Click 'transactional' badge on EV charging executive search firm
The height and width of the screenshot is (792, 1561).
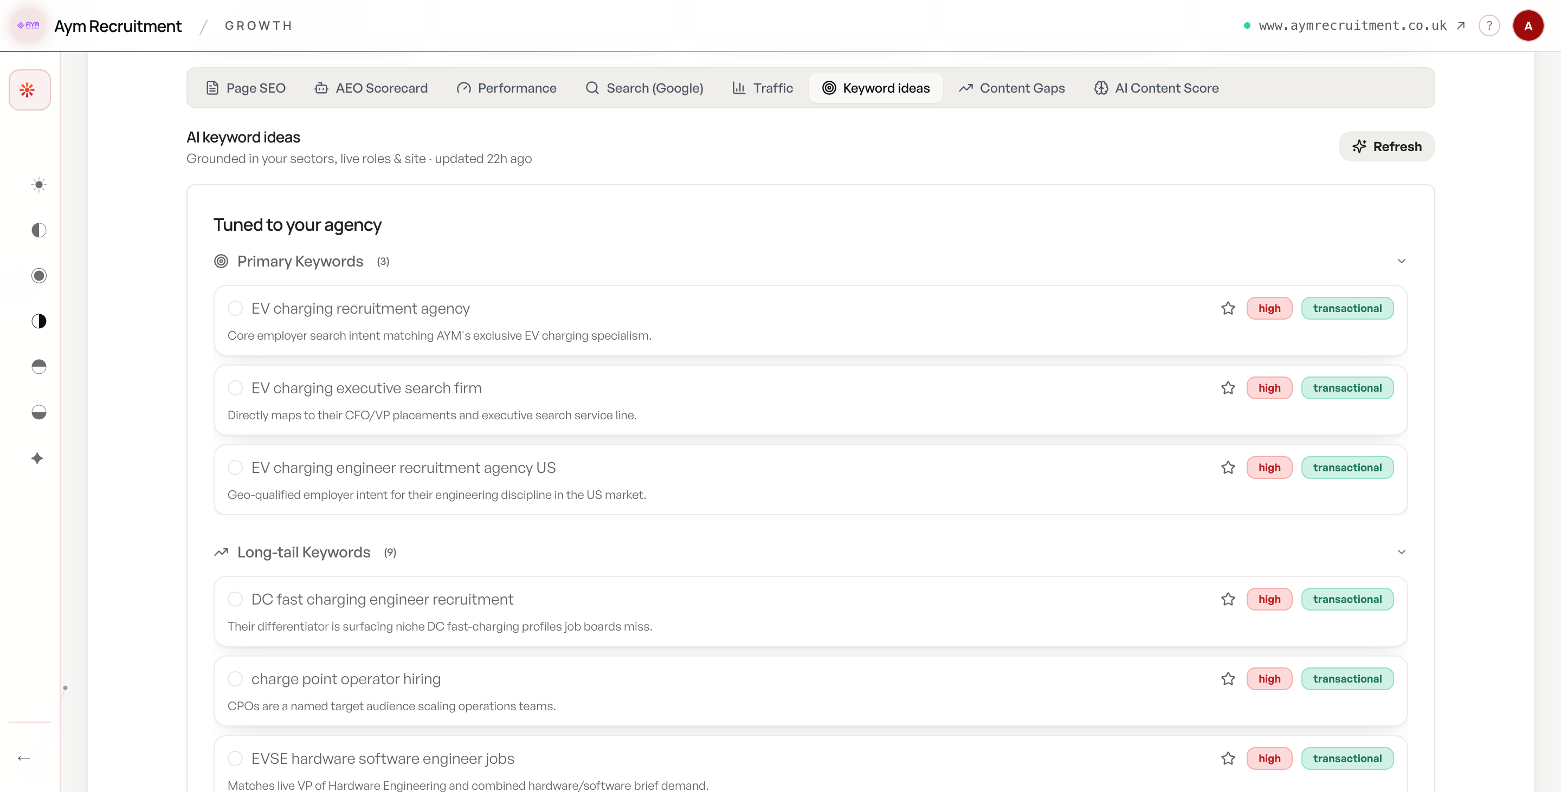1347,387
